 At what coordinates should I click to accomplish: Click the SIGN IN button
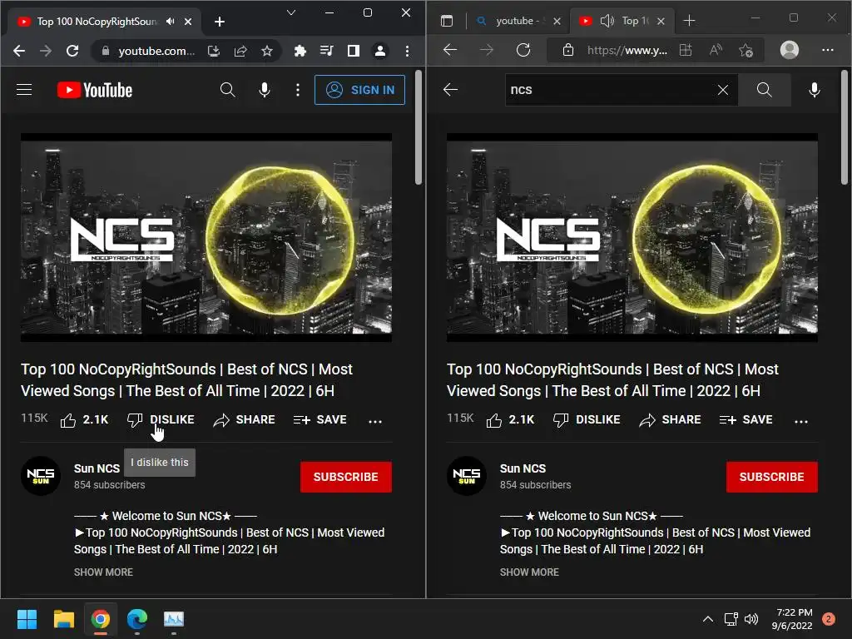pos(359,90)
